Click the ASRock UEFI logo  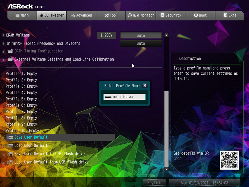coord(26,6)
